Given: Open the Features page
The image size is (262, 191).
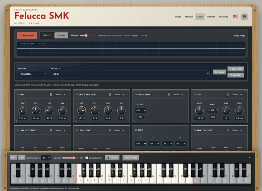Looking at the screenshot, I should 223,16.
